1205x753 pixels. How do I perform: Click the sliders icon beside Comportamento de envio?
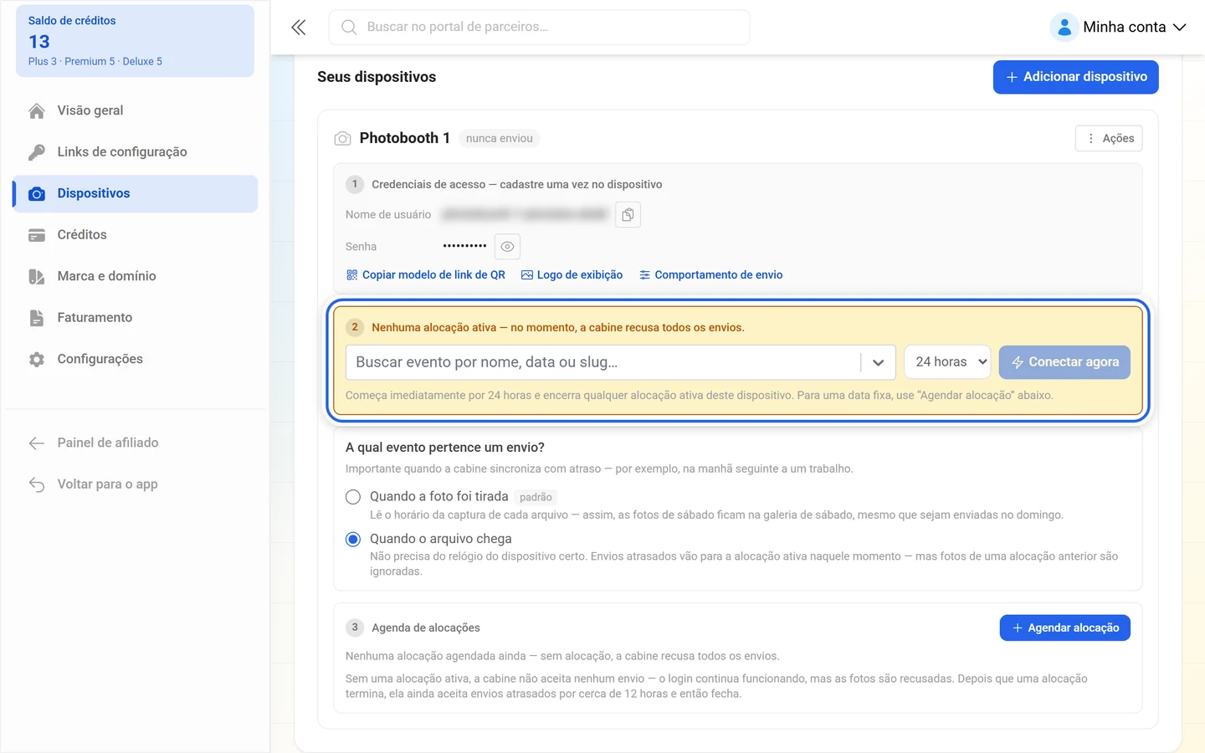pos(644,274)
